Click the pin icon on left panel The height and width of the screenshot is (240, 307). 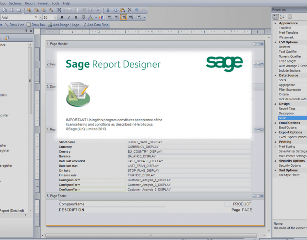pyautogui.click(x=26, y=31)
